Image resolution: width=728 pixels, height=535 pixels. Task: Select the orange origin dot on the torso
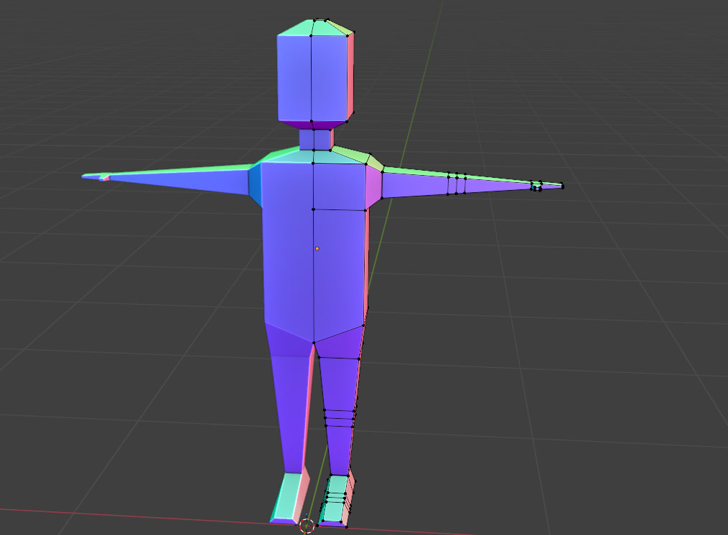click(317, 249)
